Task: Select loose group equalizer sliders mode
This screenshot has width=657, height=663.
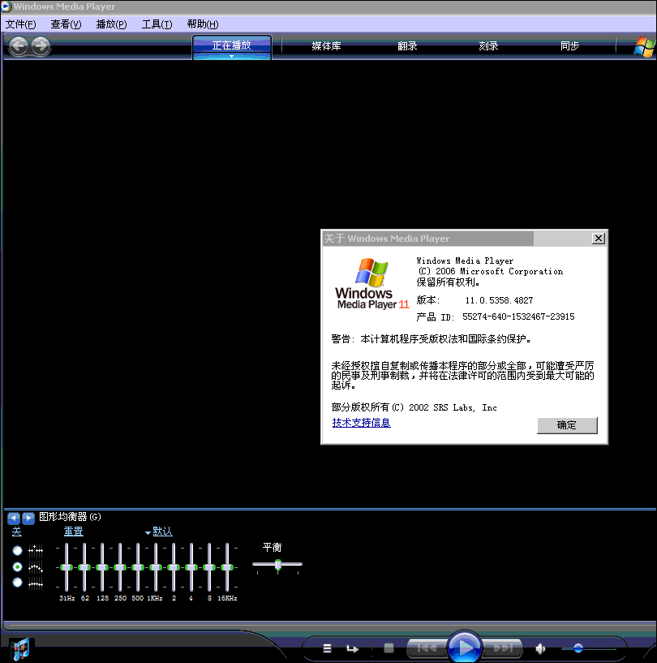Action: pyautogui.click(x=17, y=566)
